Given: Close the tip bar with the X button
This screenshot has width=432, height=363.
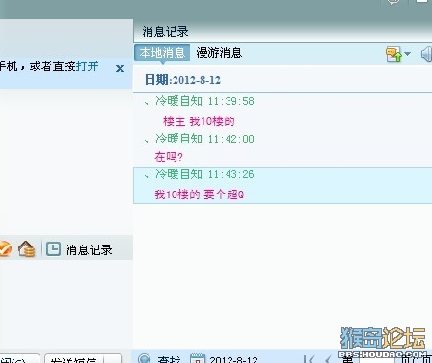Looking at the screenshot, I should click(120, 68).
